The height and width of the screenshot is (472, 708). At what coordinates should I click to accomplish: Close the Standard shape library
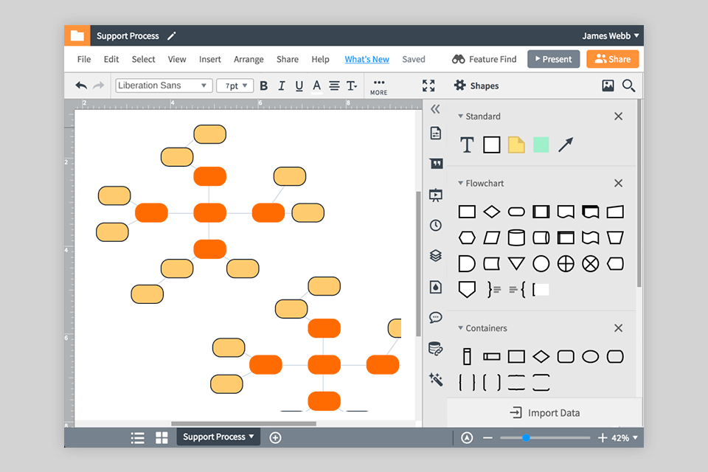618,116
